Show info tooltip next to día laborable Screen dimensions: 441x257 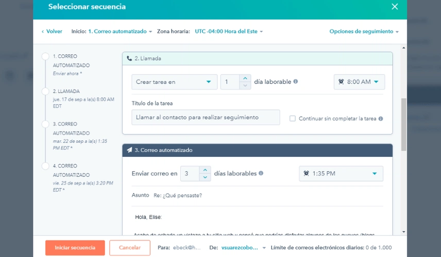(296, 81)
